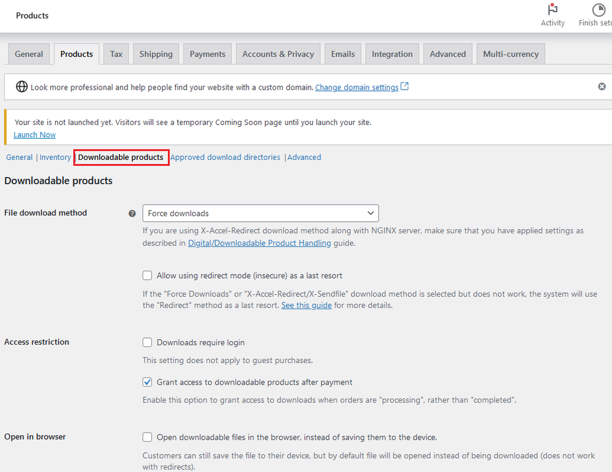The image size is (612, 472).
Task: Open the Inventory sub-section link
Action: tap(55, 157)
